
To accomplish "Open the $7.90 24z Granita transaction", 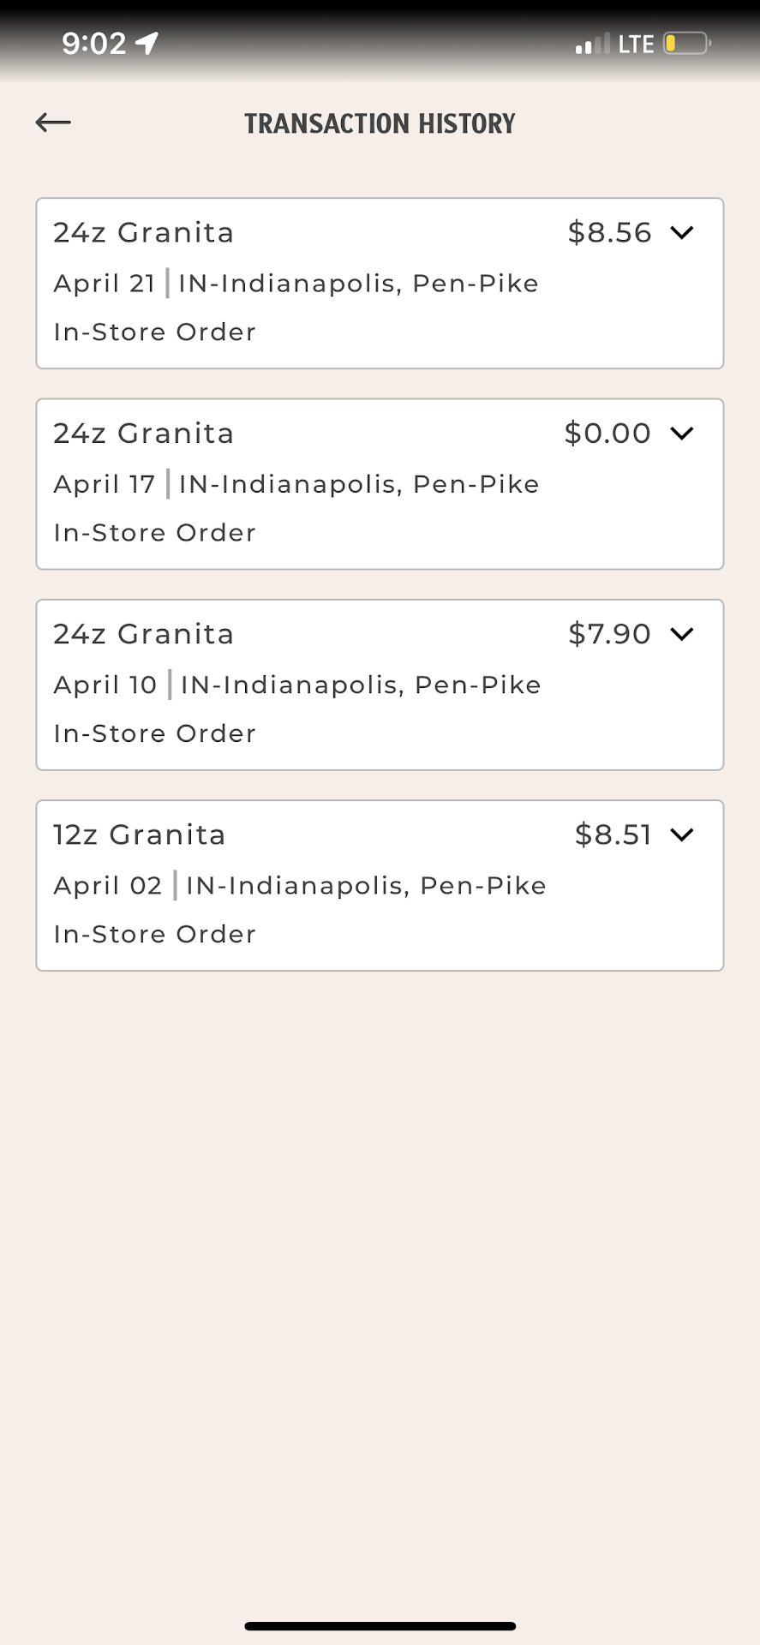I will [x=380, y=685].
